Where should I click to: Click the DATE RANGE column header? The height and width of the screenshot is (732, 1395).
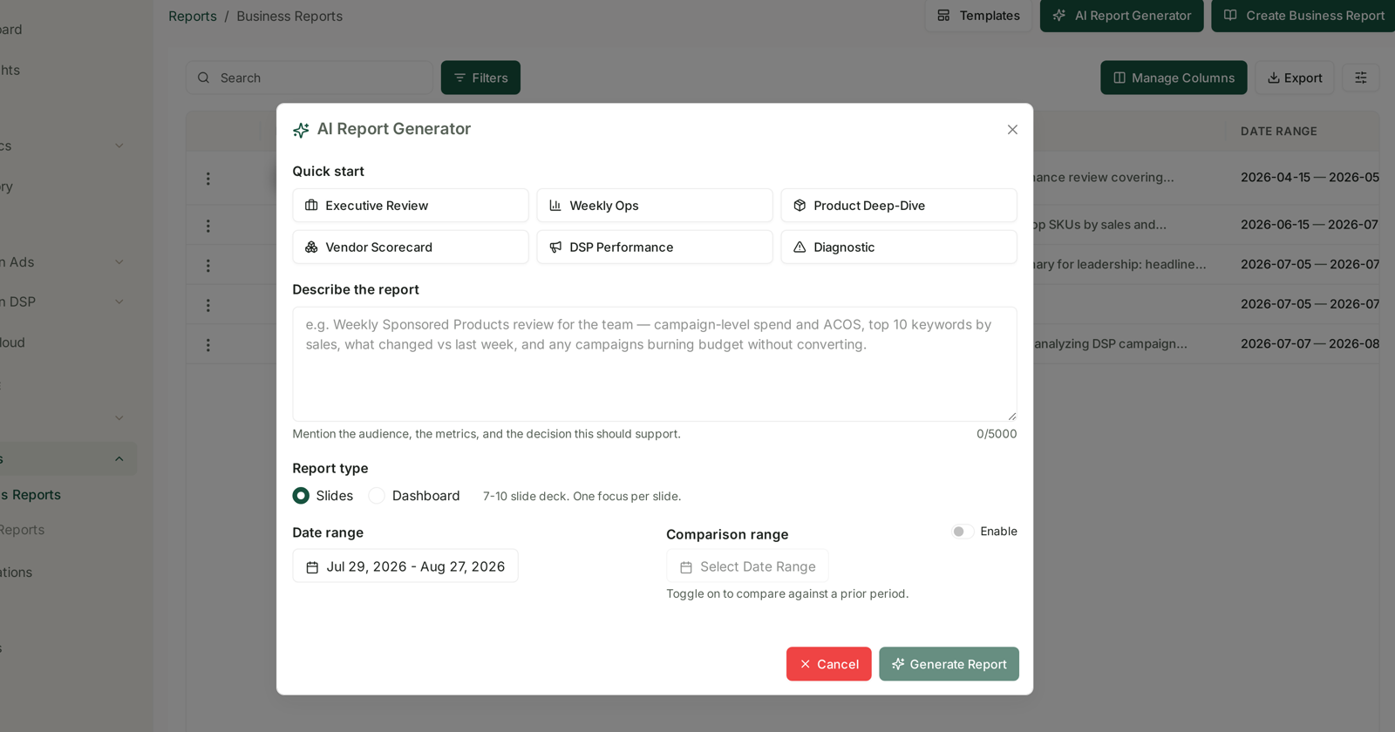tap(1279, 132)
